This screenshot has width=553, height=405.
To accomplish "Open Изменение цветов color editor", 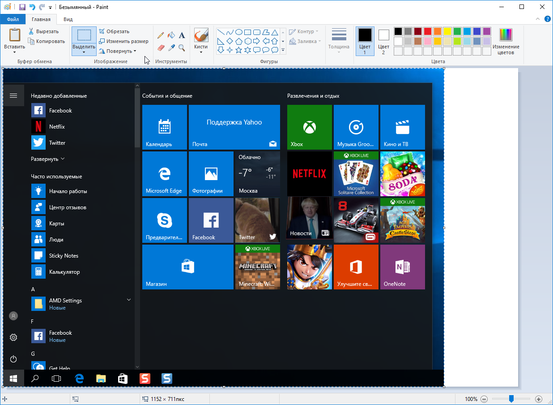I will (506, 41).
